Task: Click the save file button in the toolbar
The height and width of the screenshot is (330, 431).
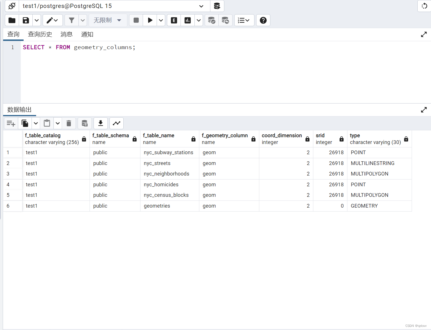Action: (x=26, y=20)
